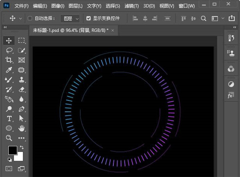Open the 编辑(E) menu
The height and width of the screenshot is (177, 240).
click(40, 6)
